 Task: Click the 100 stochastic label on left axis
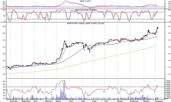tap(4, 10)
